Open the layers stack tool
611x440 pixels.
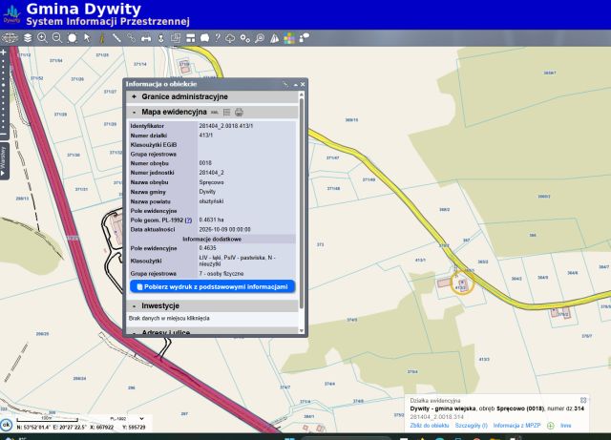pyautogui.click(x=28, y=38)
